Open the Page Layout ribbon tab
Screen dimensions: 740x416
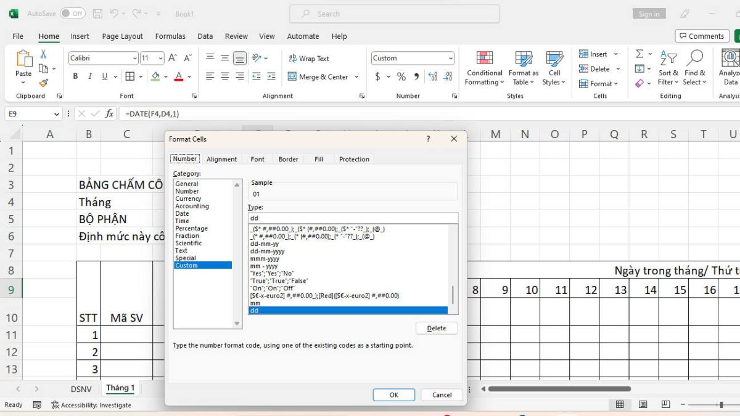[x=122, y=36]
